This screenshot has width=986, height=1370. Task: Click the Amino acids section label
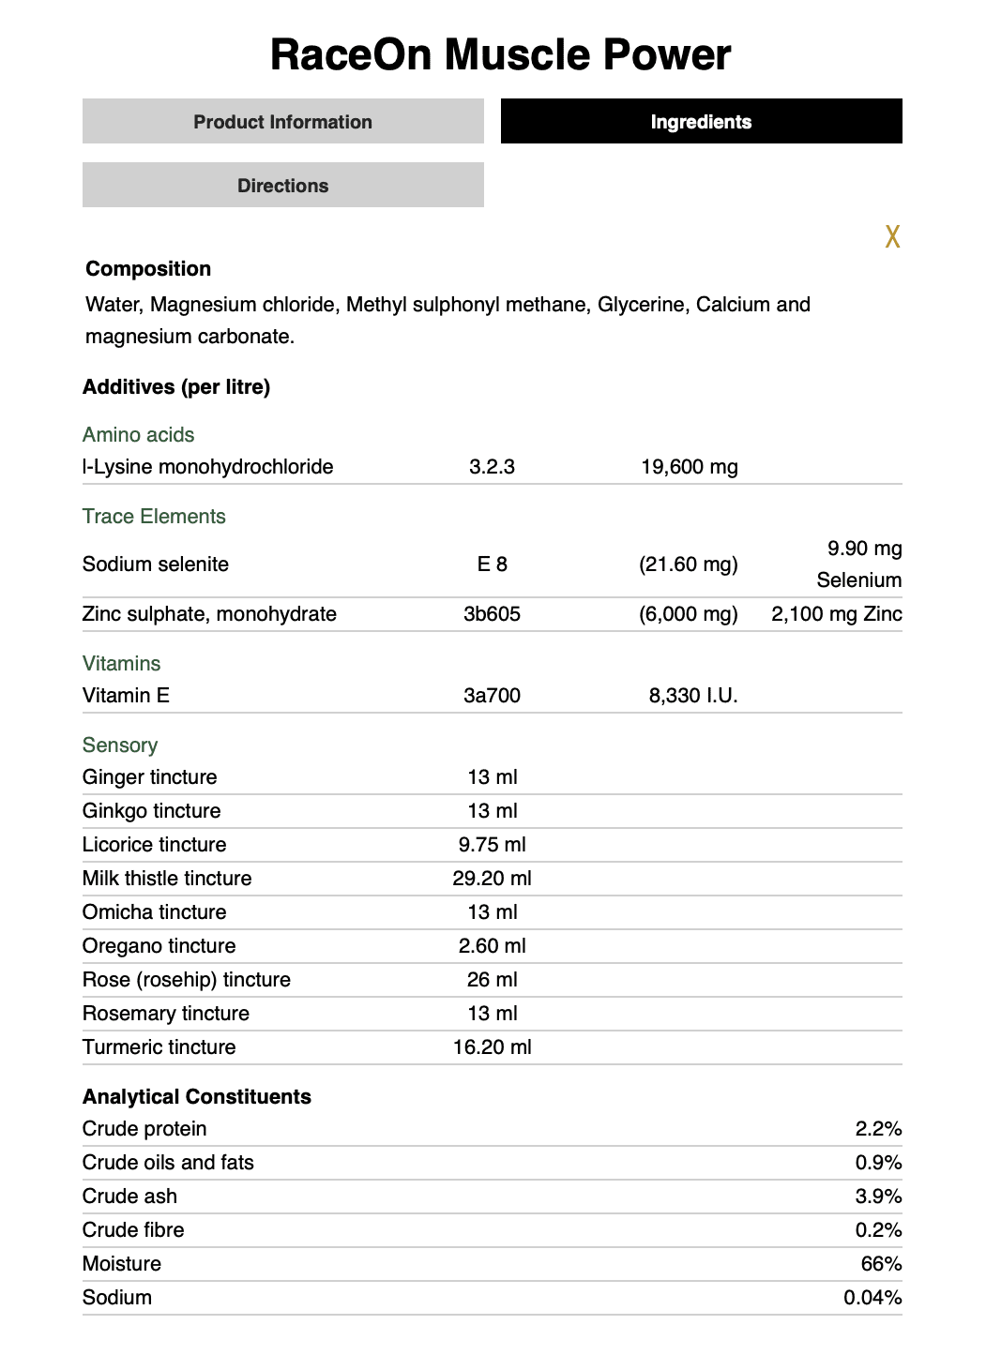pyautogui.click(x=138, y=435)
